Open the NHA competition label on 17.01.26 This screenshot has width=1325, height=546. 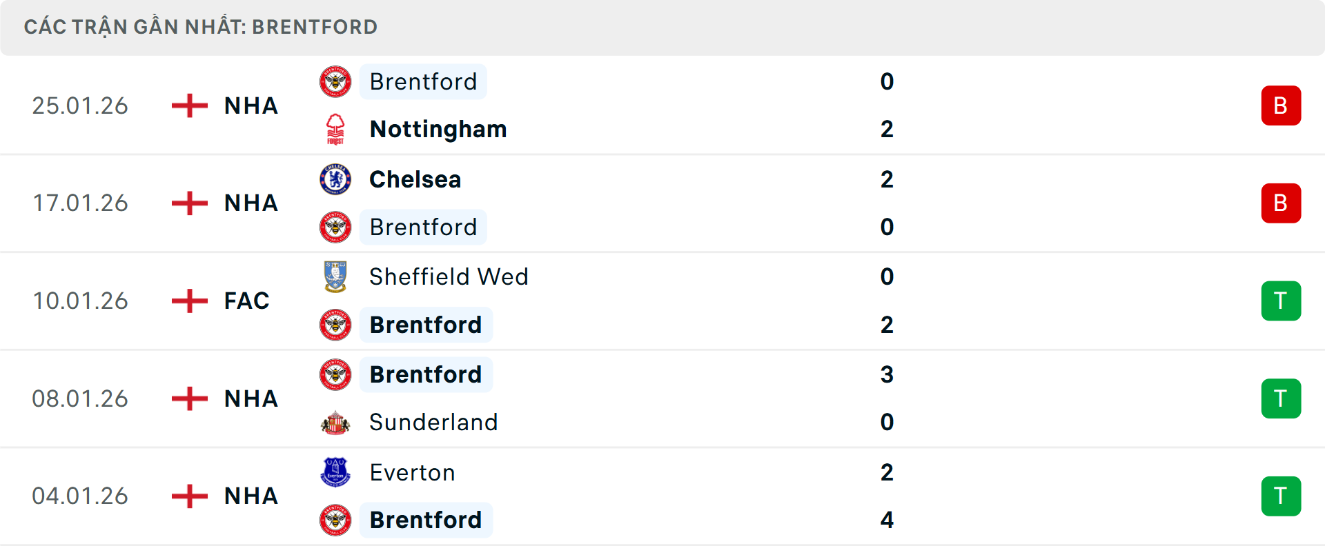pyautogui.click(x=250, y=203)
